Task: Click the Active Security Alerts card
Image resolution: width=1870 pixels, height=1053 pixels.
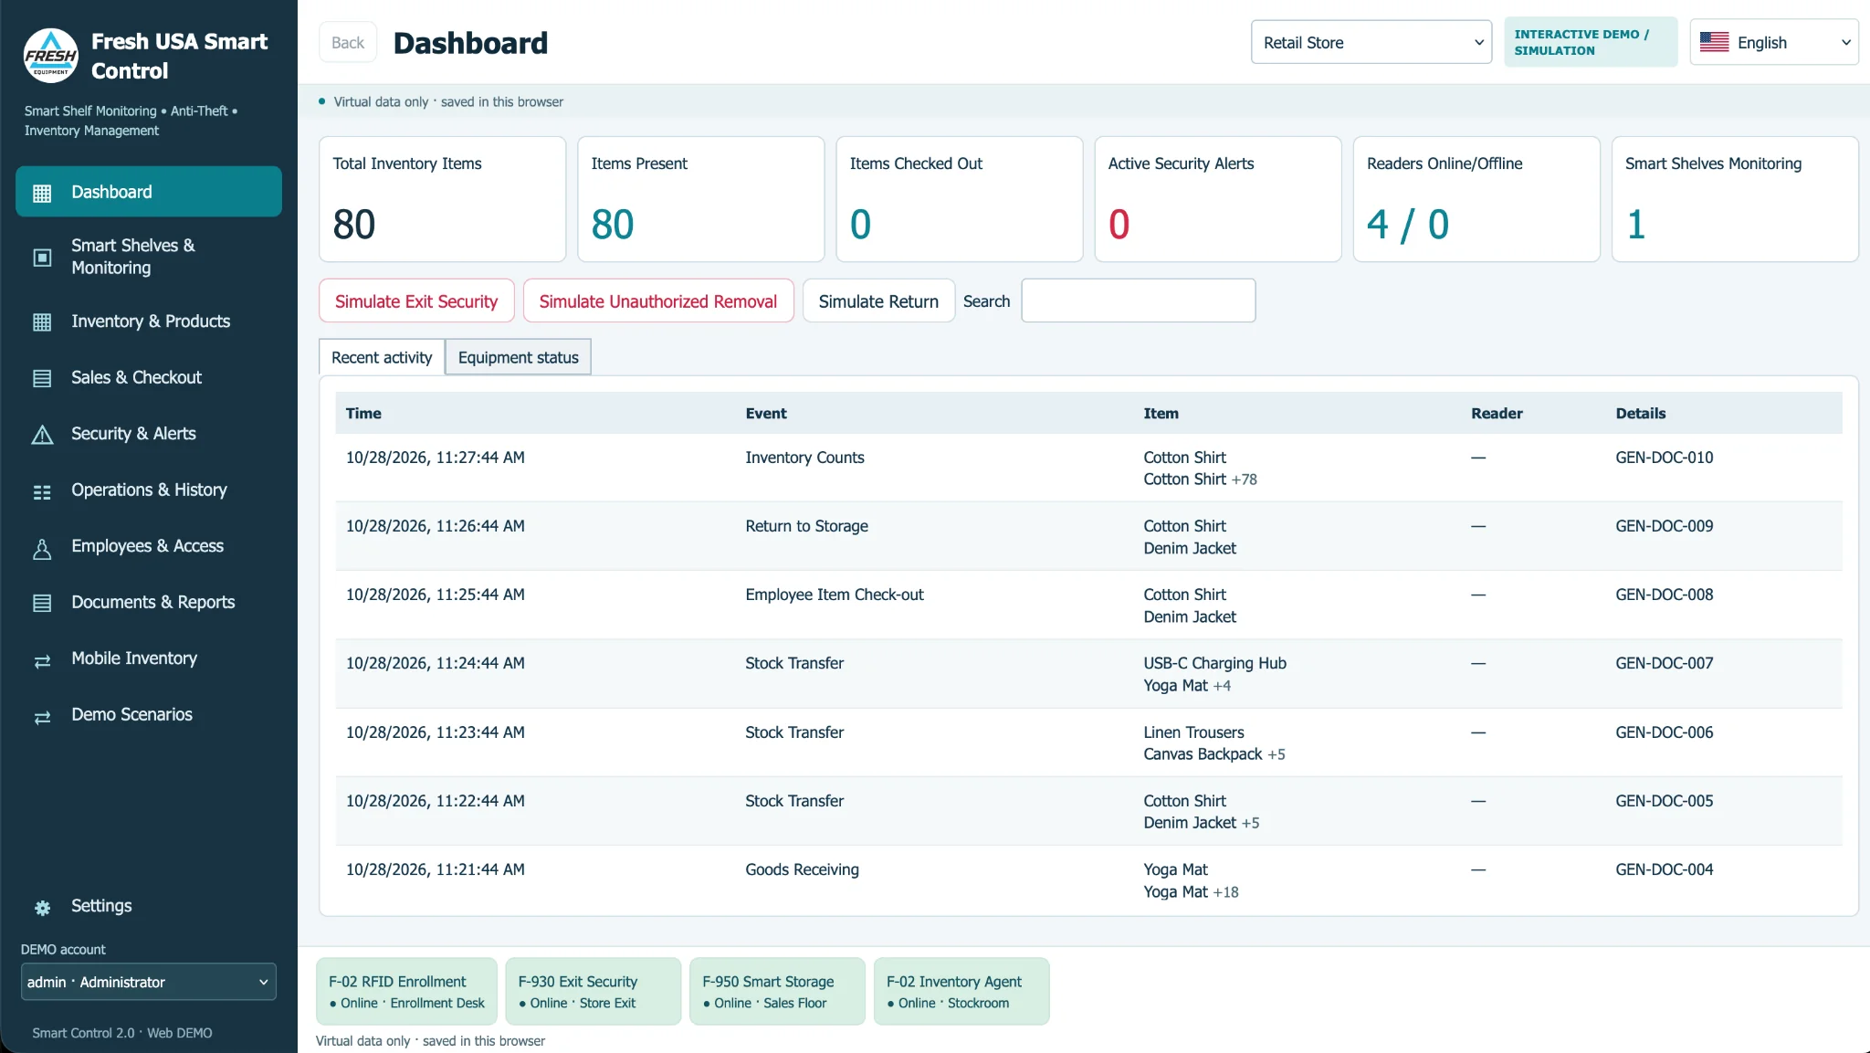Action: 1218,199
